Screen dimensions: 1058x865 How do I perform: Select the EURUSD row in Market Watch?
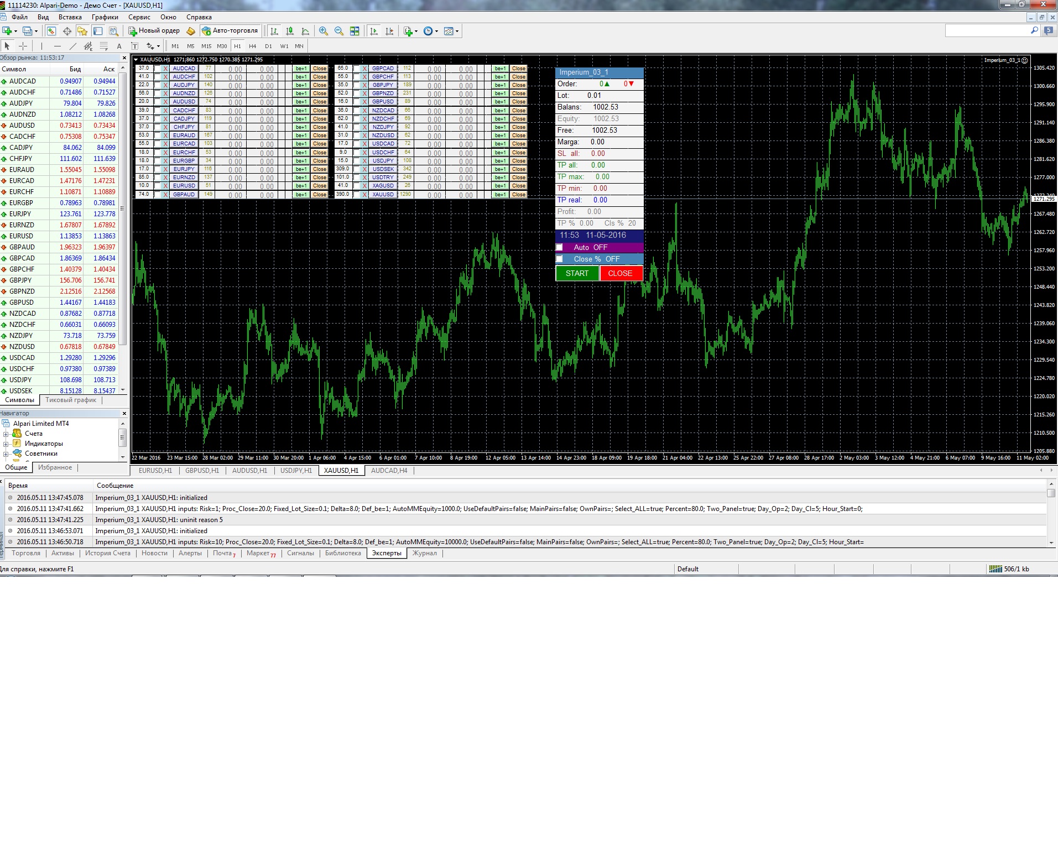60,236
